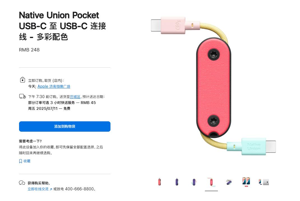Click the RMB 248 price text
The width and height of the screenshot is (300, 201).
pyautogui.click(x=29, y=50)
